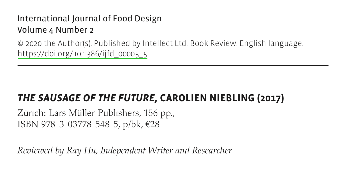Image resolution: width=347 pixels, height=173 pixels.
Task: Open the doi.org/10.1386/ijfd_00005_5 link
Action: pos(82,54)
